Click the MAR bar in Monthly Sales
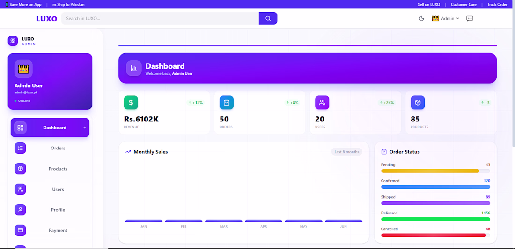 pyautogui.click(x=224, y=221)
